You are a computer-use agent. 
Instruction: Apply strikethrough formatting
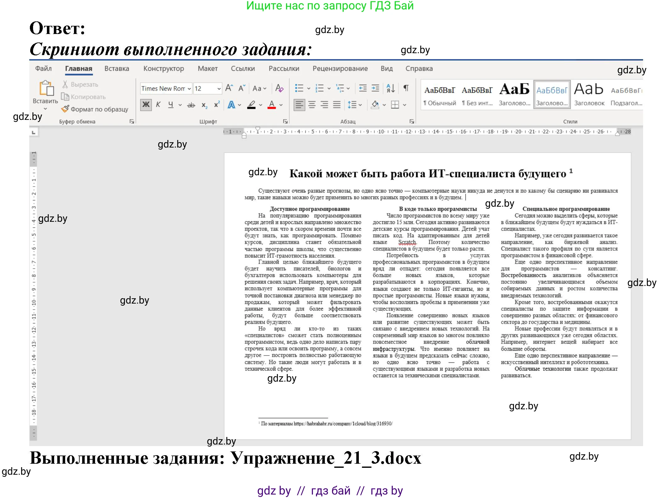[191, 104]
